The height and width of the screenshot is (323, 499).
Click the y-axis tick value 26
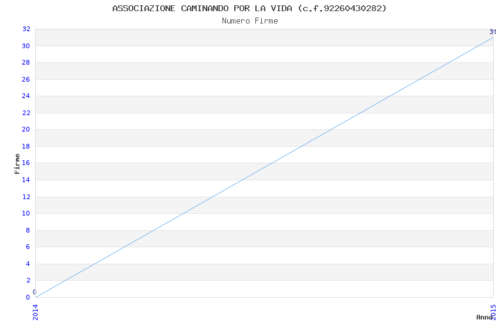click(26, 79)
